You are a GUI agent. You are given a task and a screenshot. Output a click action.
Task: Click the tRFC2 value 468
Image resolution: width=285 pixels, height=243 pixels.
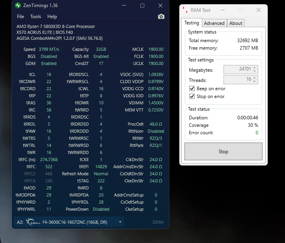coord(49,174)
